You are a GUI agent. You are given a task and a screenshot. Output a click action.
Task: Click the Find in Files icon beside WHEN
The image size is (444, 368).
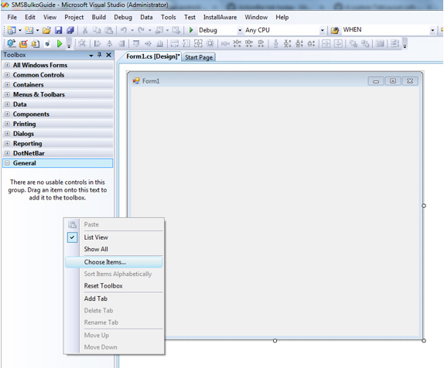click(335, 30)
